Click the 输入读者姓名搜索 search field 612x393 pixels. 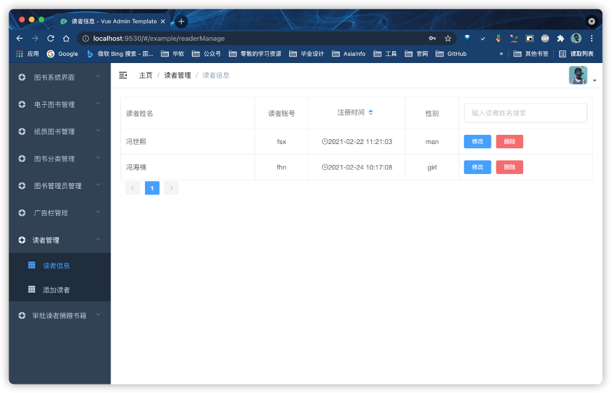(525, 113)
